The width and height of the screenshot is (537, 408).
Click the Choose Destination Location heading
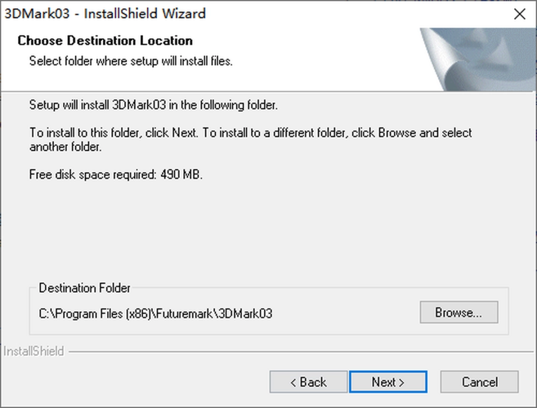pyautogui.click(x=105, y=41)
